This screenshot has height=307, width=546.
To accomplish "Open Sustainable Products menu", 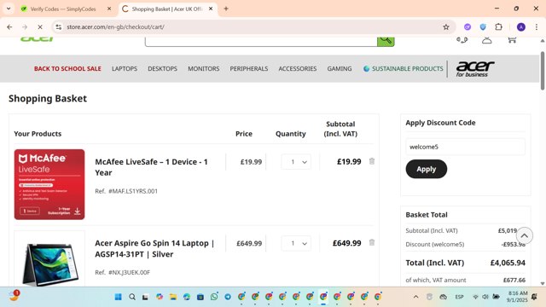I will (404, 68).
